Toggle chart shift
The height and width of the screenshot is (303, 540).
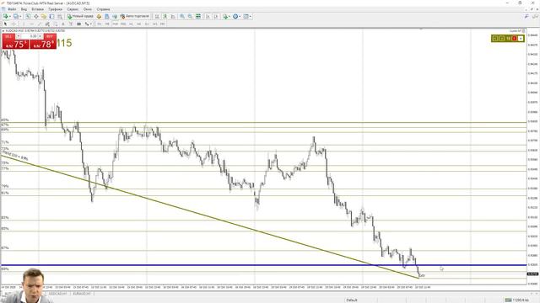tap(216, 16)
